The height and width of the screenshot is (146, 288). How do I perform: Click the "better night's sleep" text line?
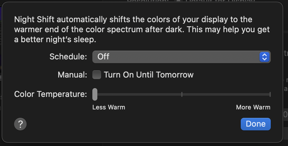click(x=55, y=39)
